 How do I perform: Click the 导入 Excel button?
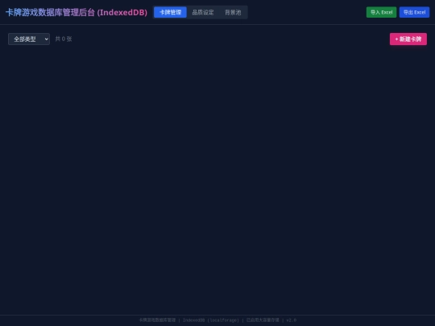pyautogui.click(x=381, y=12)
